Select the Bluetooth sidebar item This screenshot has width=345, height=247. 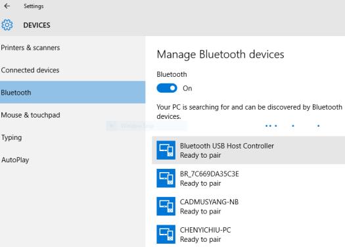(72, 92)
